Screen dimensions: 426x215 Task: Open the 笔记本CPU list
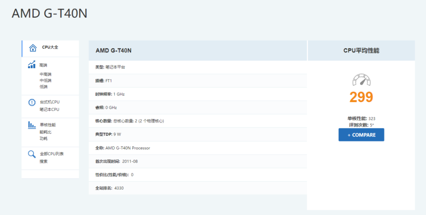(49, 110)
